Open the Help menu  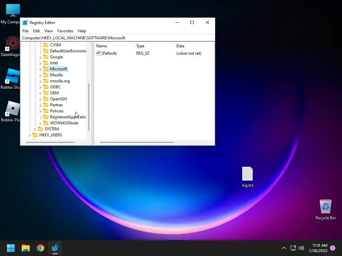click(82, 31)
